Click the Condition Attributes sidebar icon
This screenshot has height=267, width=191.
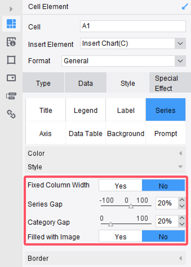click(12, 96)
